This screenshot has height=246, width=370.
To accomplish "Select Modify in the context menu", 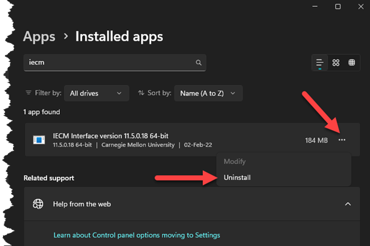I will 234,162.
